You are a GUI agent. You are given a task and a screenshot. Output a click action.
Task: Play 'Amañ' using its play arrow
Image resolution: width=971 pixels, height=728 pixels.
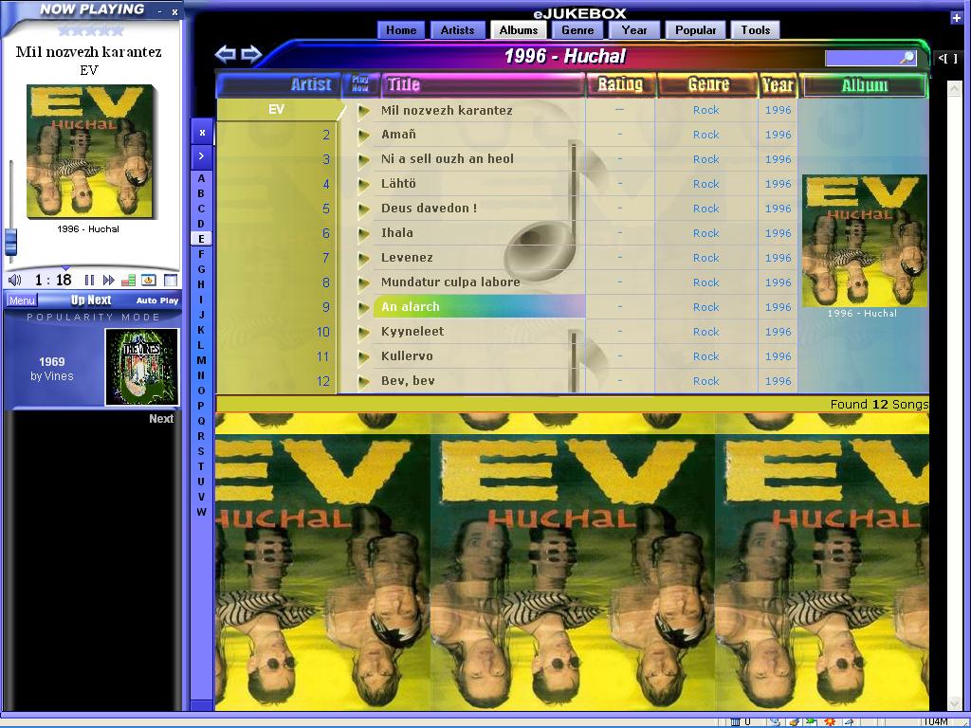point(363,135)
